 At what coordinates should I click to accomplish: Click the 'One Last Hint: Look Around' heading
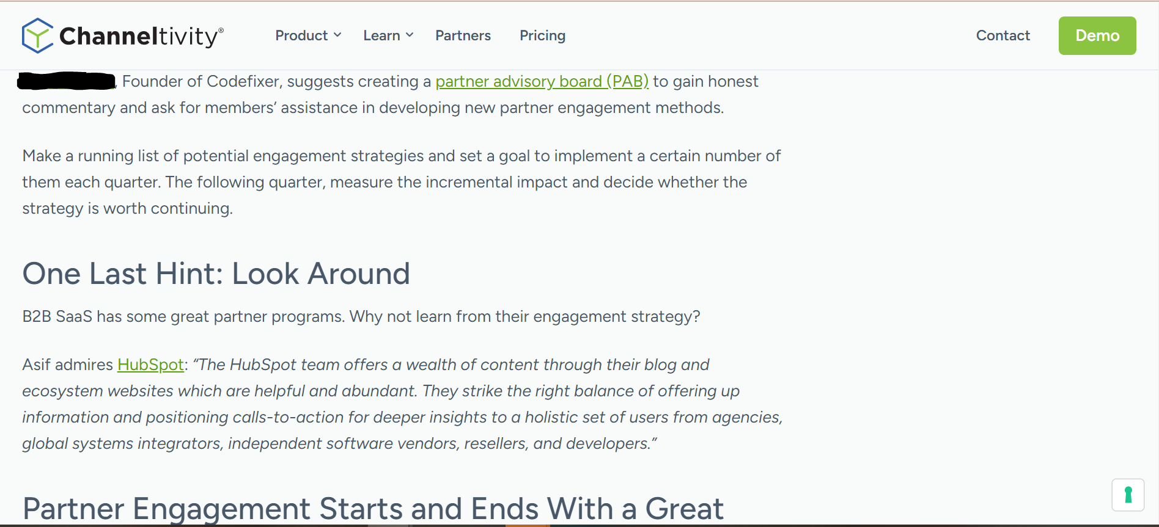216,274
